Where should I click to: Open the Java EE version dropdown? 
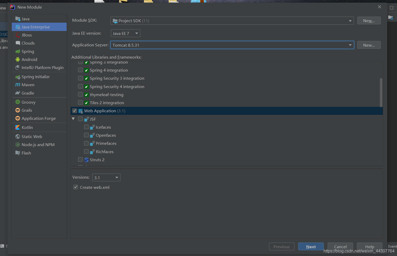pos(126,33)
